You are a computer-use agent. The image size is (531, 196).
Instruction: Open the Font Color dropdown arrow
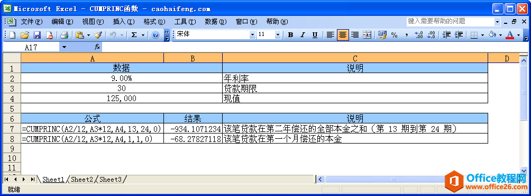coord(518,35)
